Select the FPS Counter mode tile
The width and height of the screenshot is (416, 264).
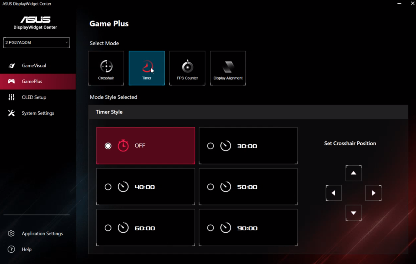(187, 68)
